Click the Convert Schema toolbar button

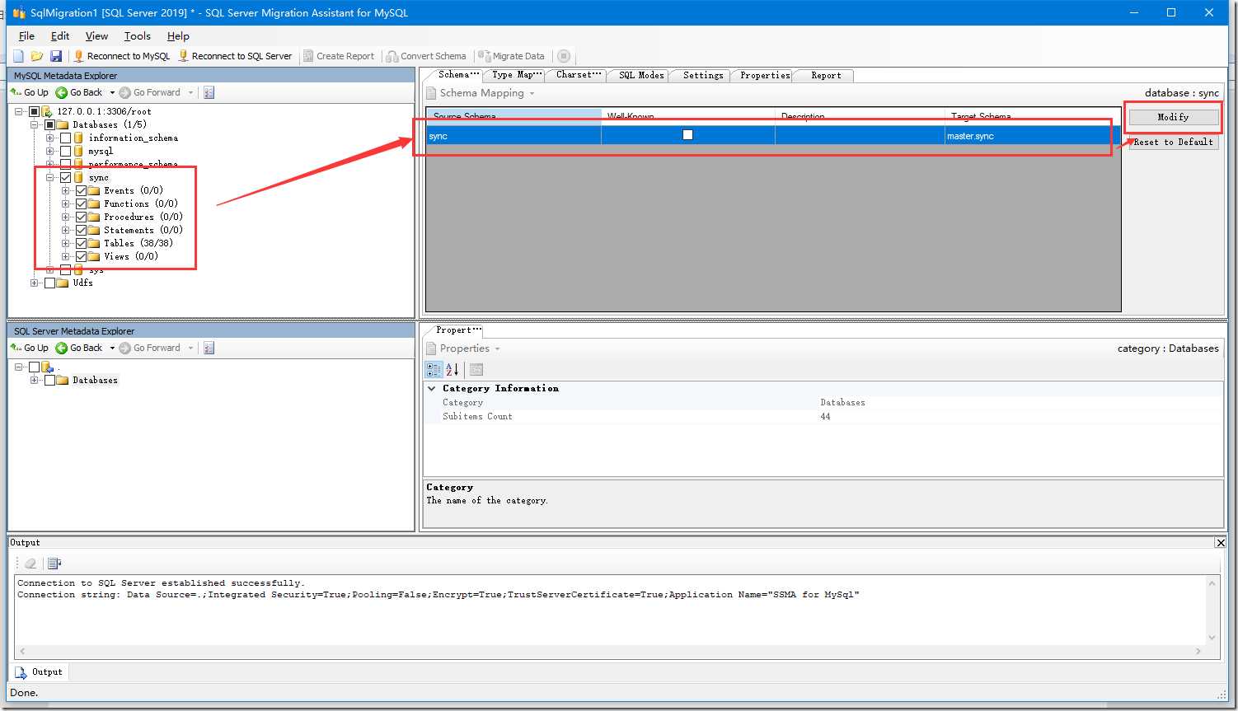[426, 56]
